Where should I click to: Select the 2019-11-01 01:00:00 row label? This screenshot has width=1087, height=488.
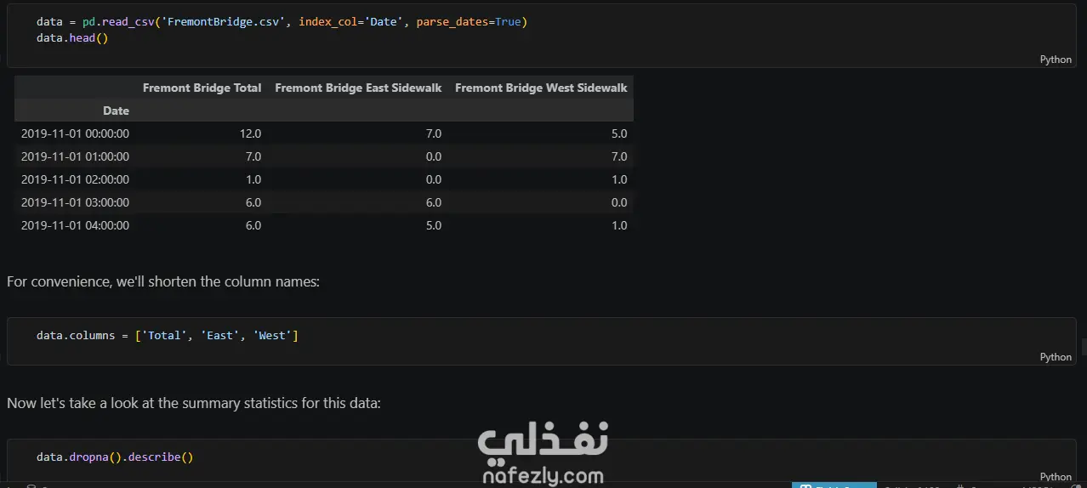75,156
